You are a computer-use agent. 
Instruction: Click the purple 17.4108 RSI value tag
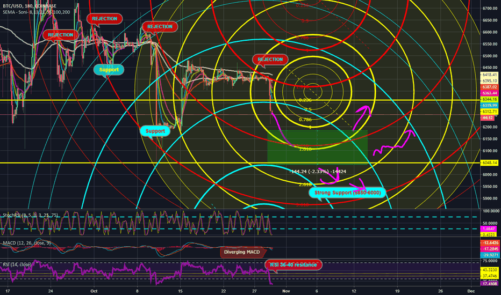click(490, 283)
